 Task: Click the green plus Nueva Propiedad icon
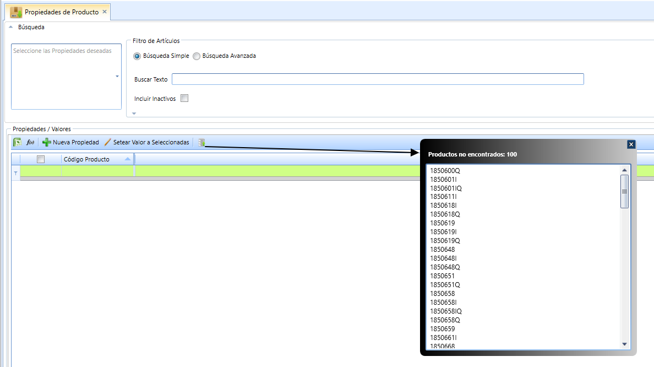(46, 142)
